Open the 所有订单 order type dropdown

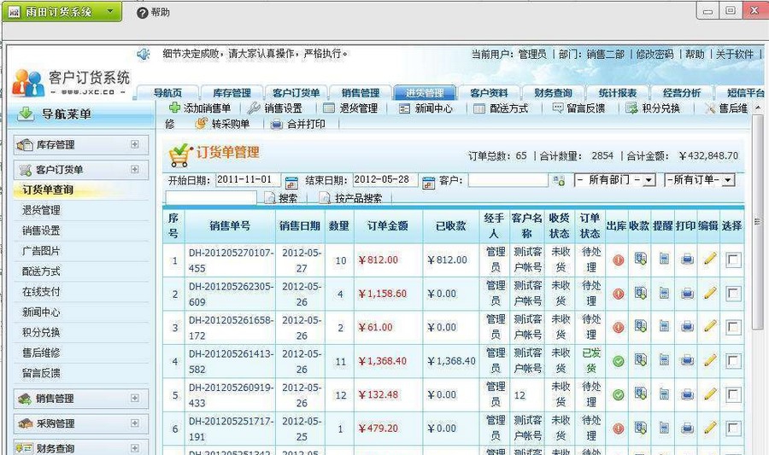point(699,180)
